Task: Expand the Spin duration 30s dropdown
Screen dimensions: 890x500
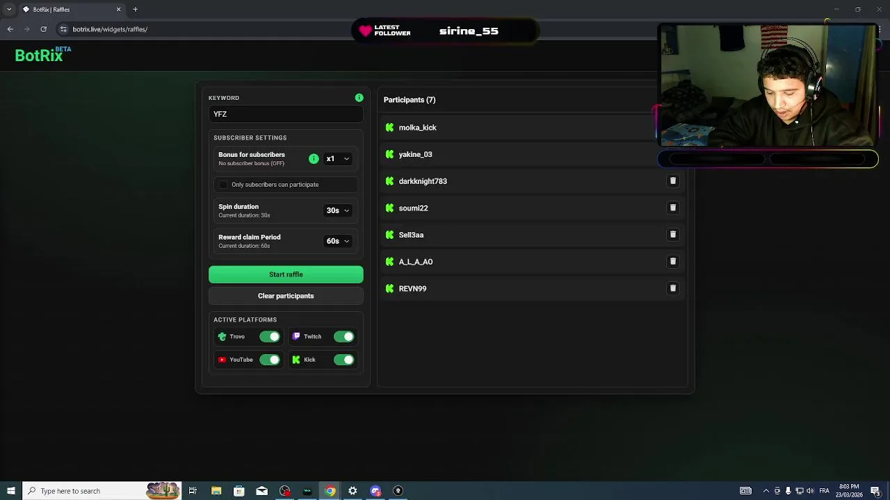Action: coord(338,210)
